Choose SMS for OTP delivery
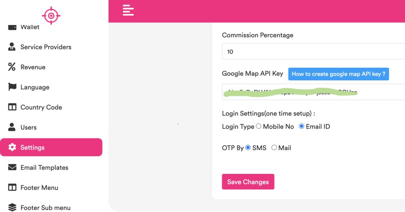 (248, 148)
